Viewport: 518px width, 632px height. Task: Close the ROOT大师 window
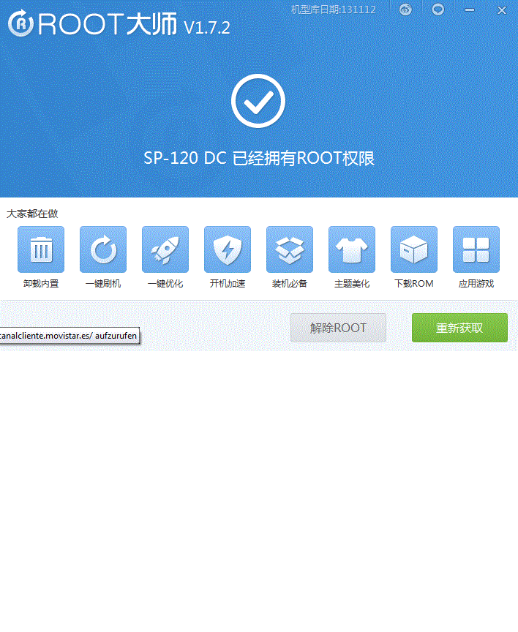point(502,10)
